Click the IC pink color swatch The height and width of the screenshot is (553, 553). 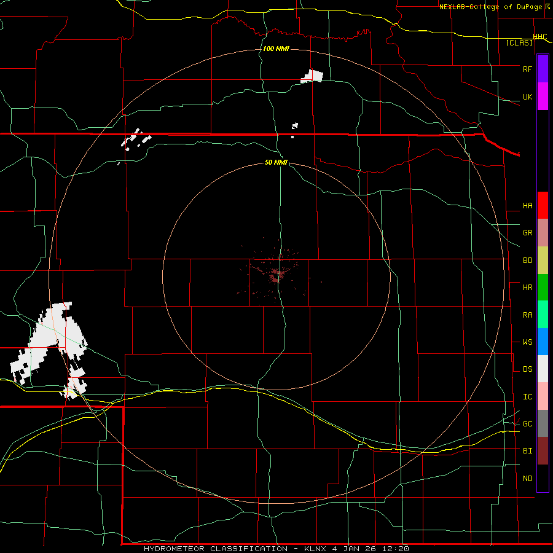pos(543,396)
